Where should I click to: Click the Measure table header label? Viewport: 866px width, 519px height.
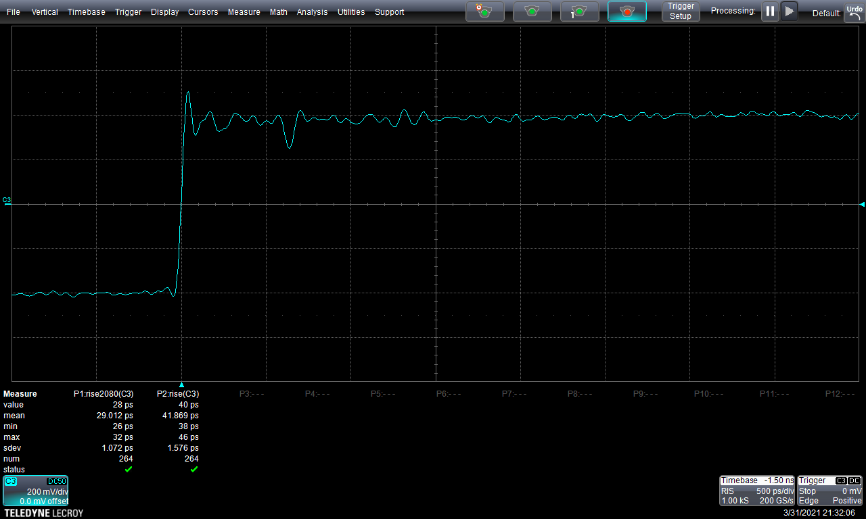pyautogui.click(x=20, y=394)
